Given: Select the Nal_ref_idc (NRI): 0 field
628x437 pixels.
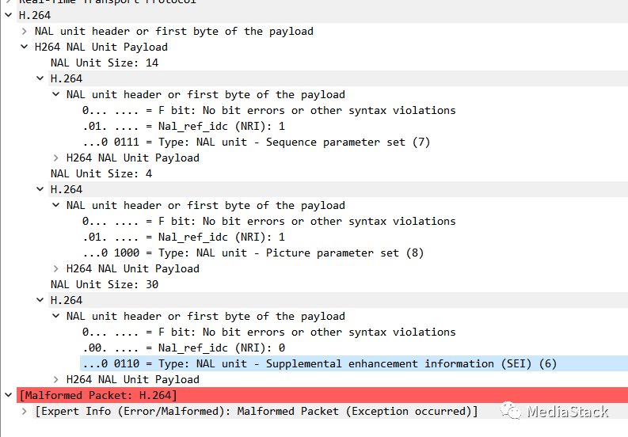Looking at the screenshot, I should (184, 348).
